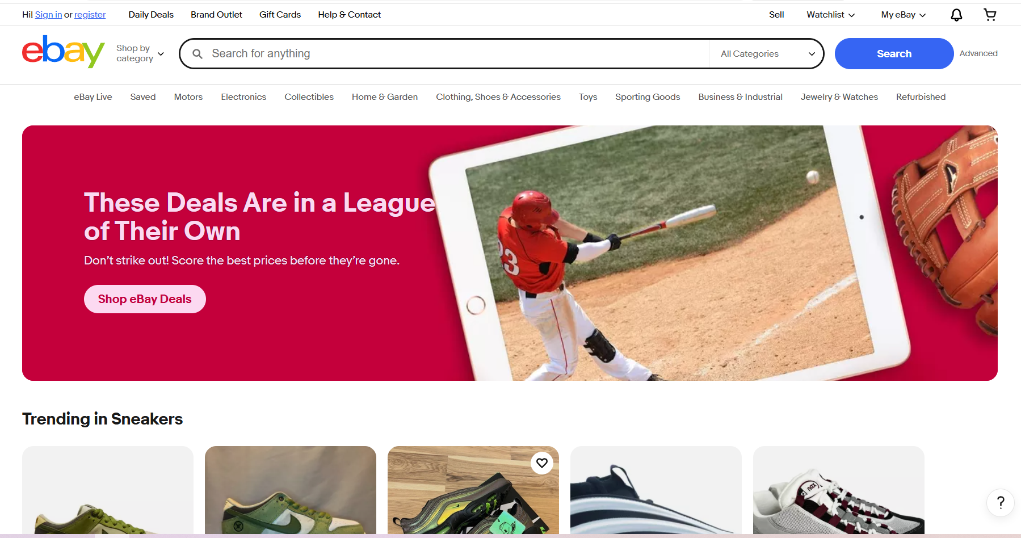Expand the Watchlist dropdown

(x=830, y=15)
